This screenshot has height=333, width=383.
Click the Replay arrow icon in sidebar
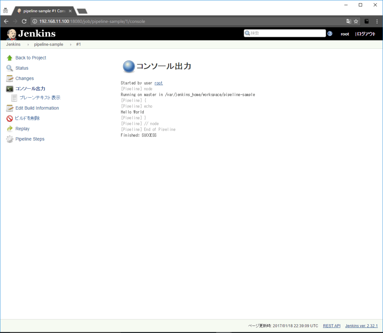[x=9, y=129]
